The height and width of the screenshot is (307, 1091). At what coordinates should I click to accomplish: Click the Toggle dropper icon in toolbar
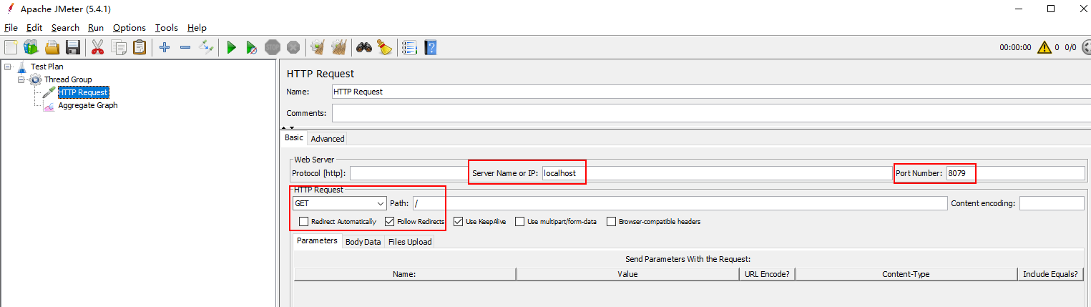pos(207,48)
